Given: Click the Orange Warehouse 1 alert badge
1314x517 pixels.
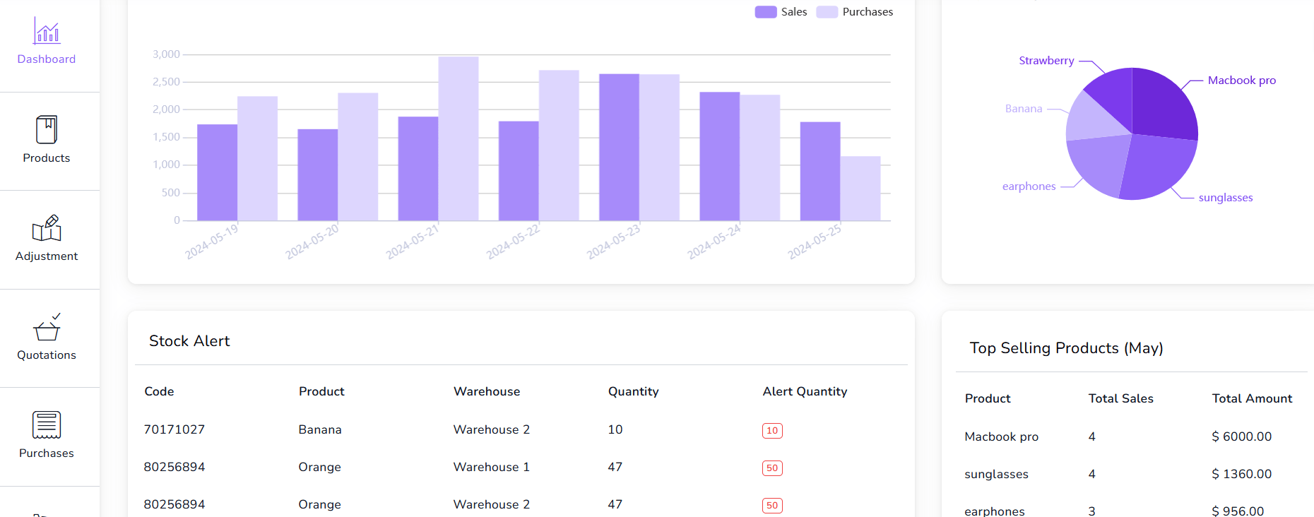Looking at the screenshot, I should point(772,468).
